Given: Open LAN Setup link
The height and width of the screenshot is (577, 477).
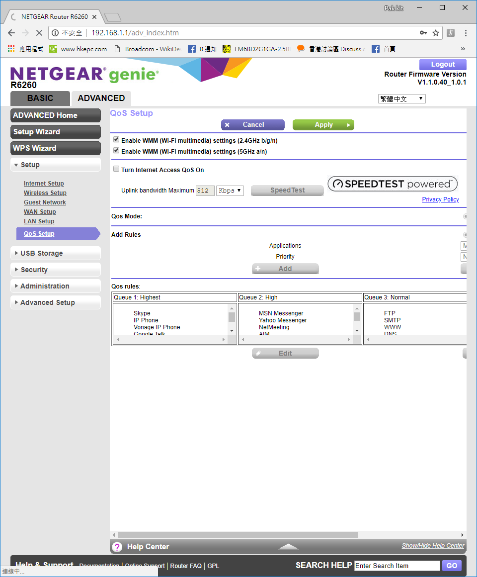Looking at the screenshot, I should tap(39, 221).
